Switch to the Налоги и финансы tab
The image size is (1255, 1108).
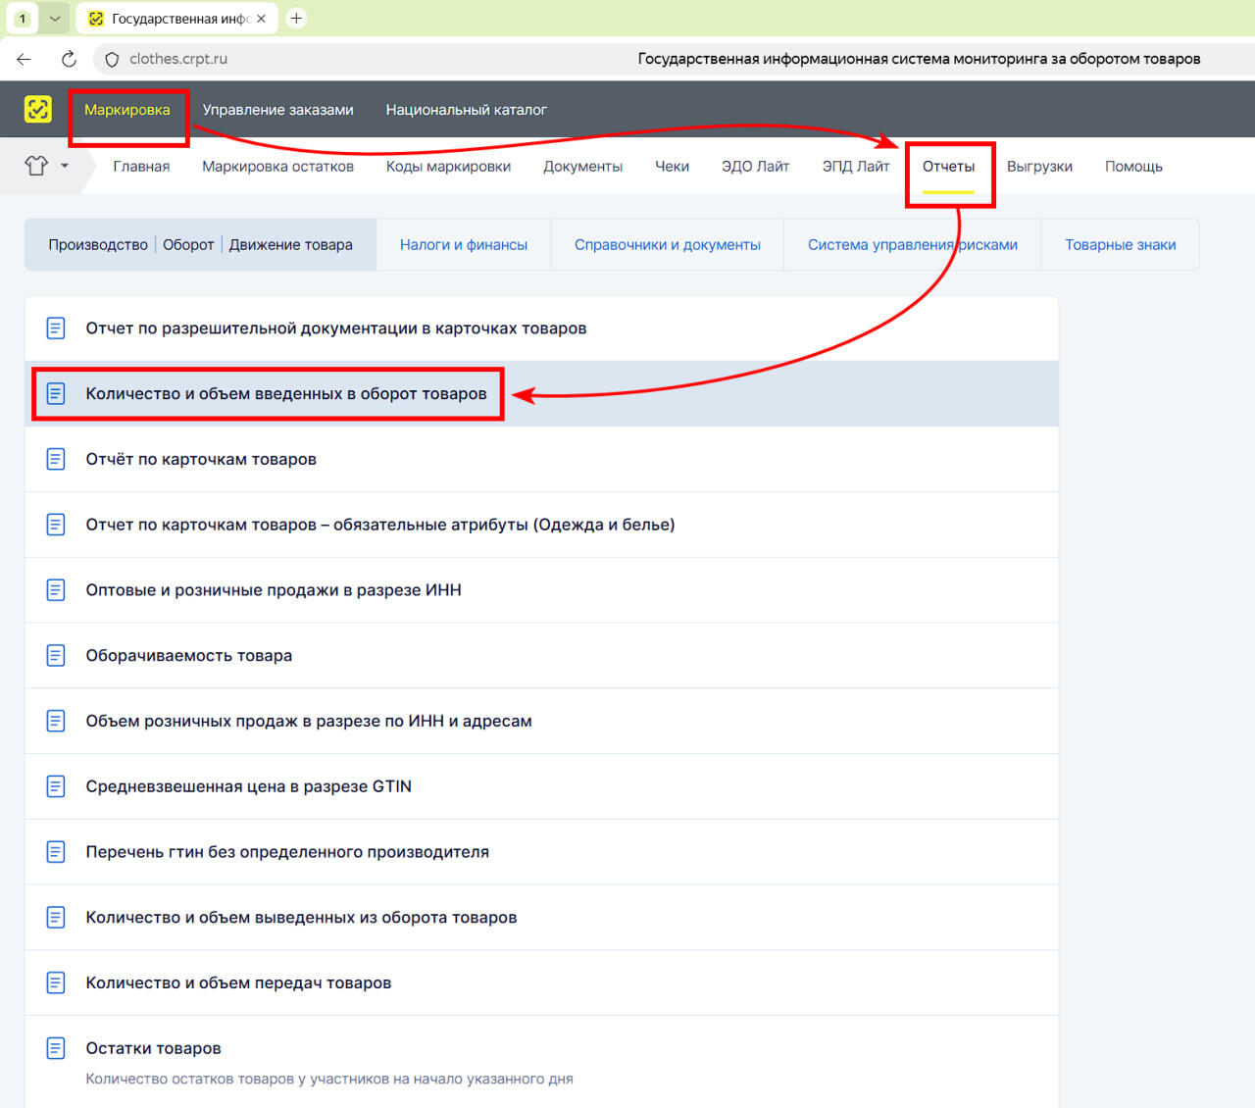click(x=464, y=245)
